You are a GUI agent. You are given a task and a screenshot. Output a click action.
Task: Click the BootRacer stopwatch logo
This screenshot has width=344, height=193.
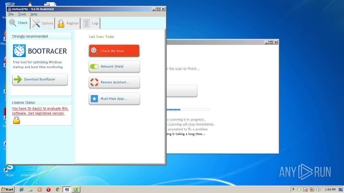point(19,51)
